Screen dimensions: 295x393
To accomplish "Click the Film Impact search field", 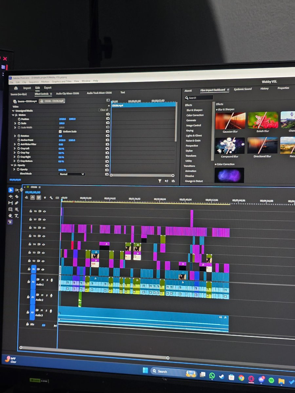I will coord(198,98).
